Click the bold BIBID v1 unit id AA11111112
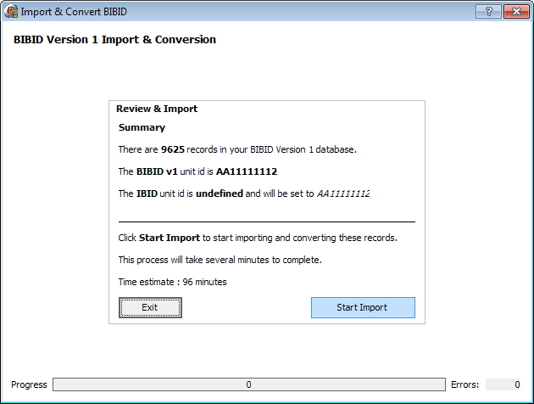 click(246, 171)
